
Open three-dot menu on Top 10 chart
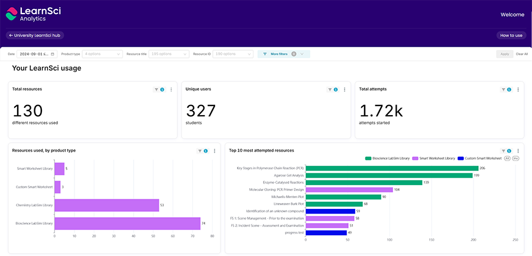[x=518, y=151]
